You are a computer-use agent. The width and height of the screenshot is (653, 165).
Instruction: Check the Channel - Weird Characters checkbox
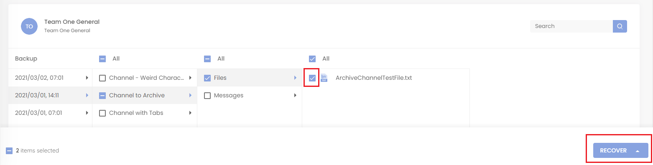pyautogui.click(x=102, y=78)
